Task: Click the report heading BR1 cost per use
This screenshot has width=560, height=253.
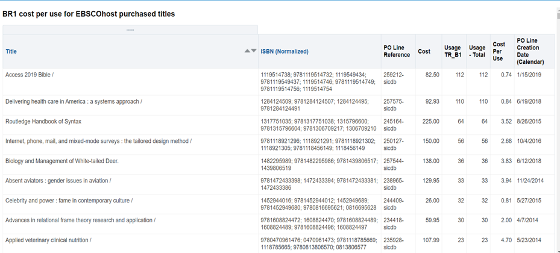Action: tap(89, 14)
